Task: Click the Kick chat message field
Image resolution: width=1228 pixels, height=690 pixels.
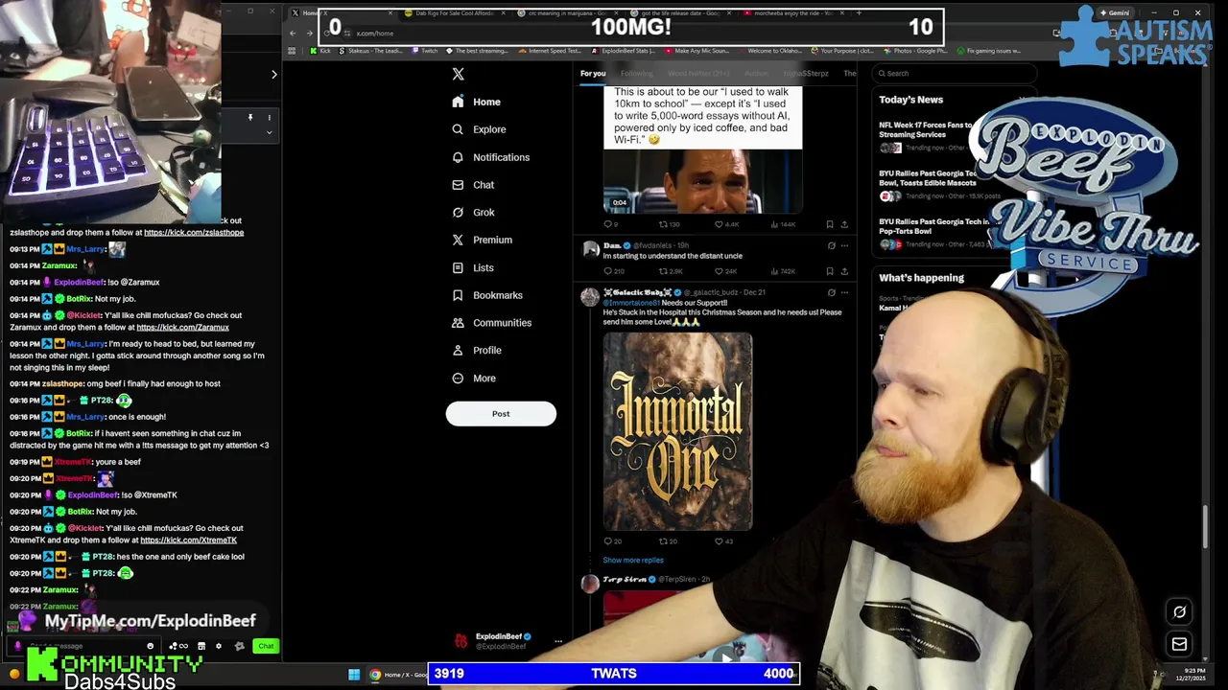Action: [82, 646]
